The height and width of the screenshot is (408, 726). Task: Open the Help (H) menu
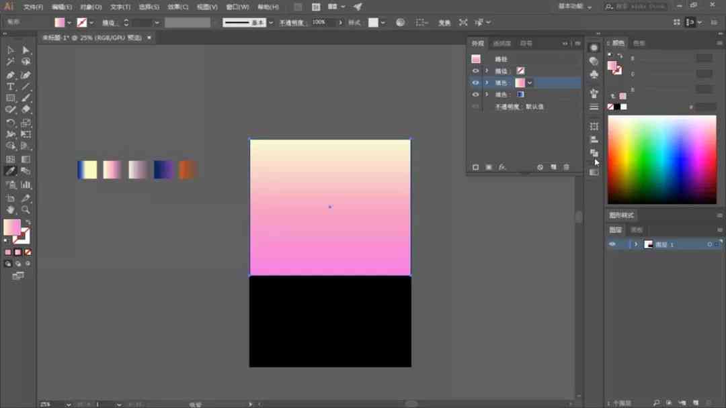pyautogui.click(x=268, y=7)
